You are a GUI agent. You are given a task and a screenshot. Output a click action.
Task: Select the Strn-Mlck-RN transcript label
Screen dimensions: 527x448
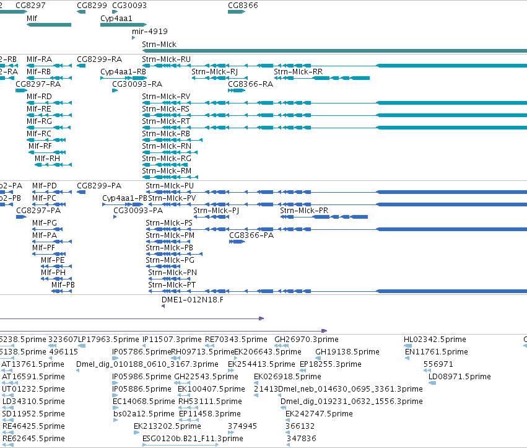click(x=167, y=146)
